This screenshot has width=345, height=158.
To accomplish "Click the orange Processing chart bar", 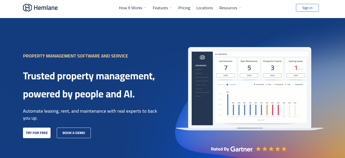I will click(267, 110).
